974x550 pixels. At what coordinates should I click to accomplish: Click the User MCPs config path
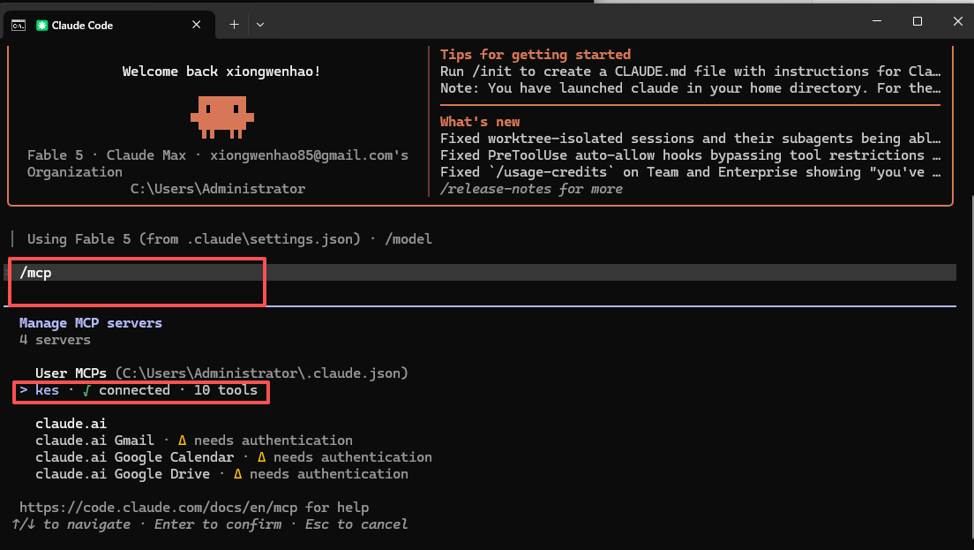pyautogui.click(x=261, y=373)
